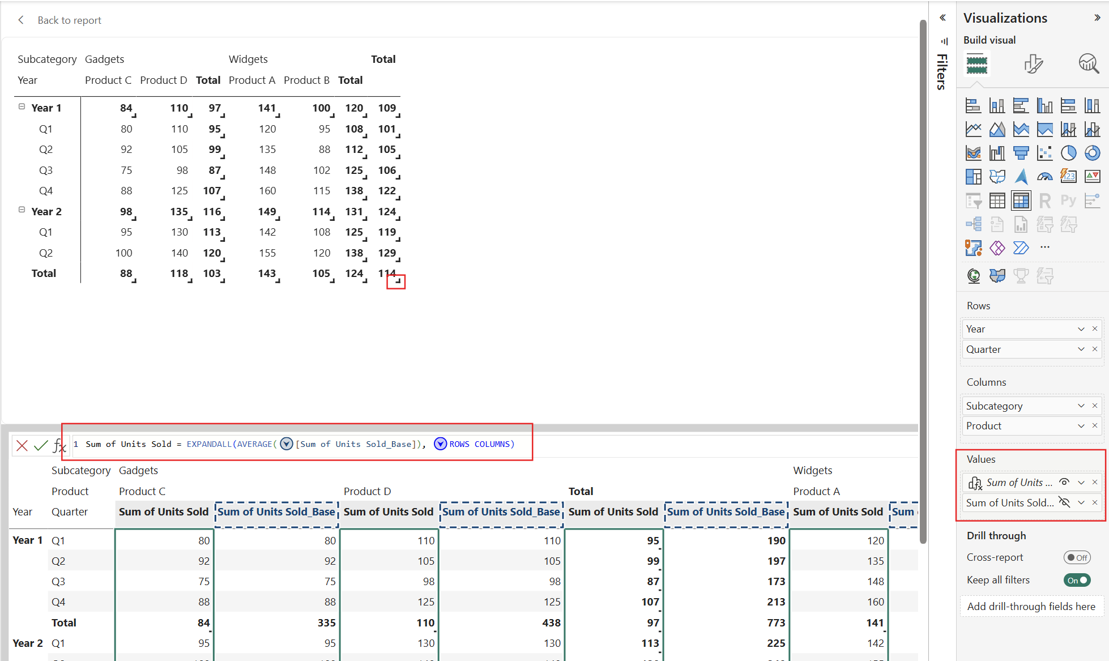
Task: Open the Product field dropdown
Action: [x=1081, y=425]
